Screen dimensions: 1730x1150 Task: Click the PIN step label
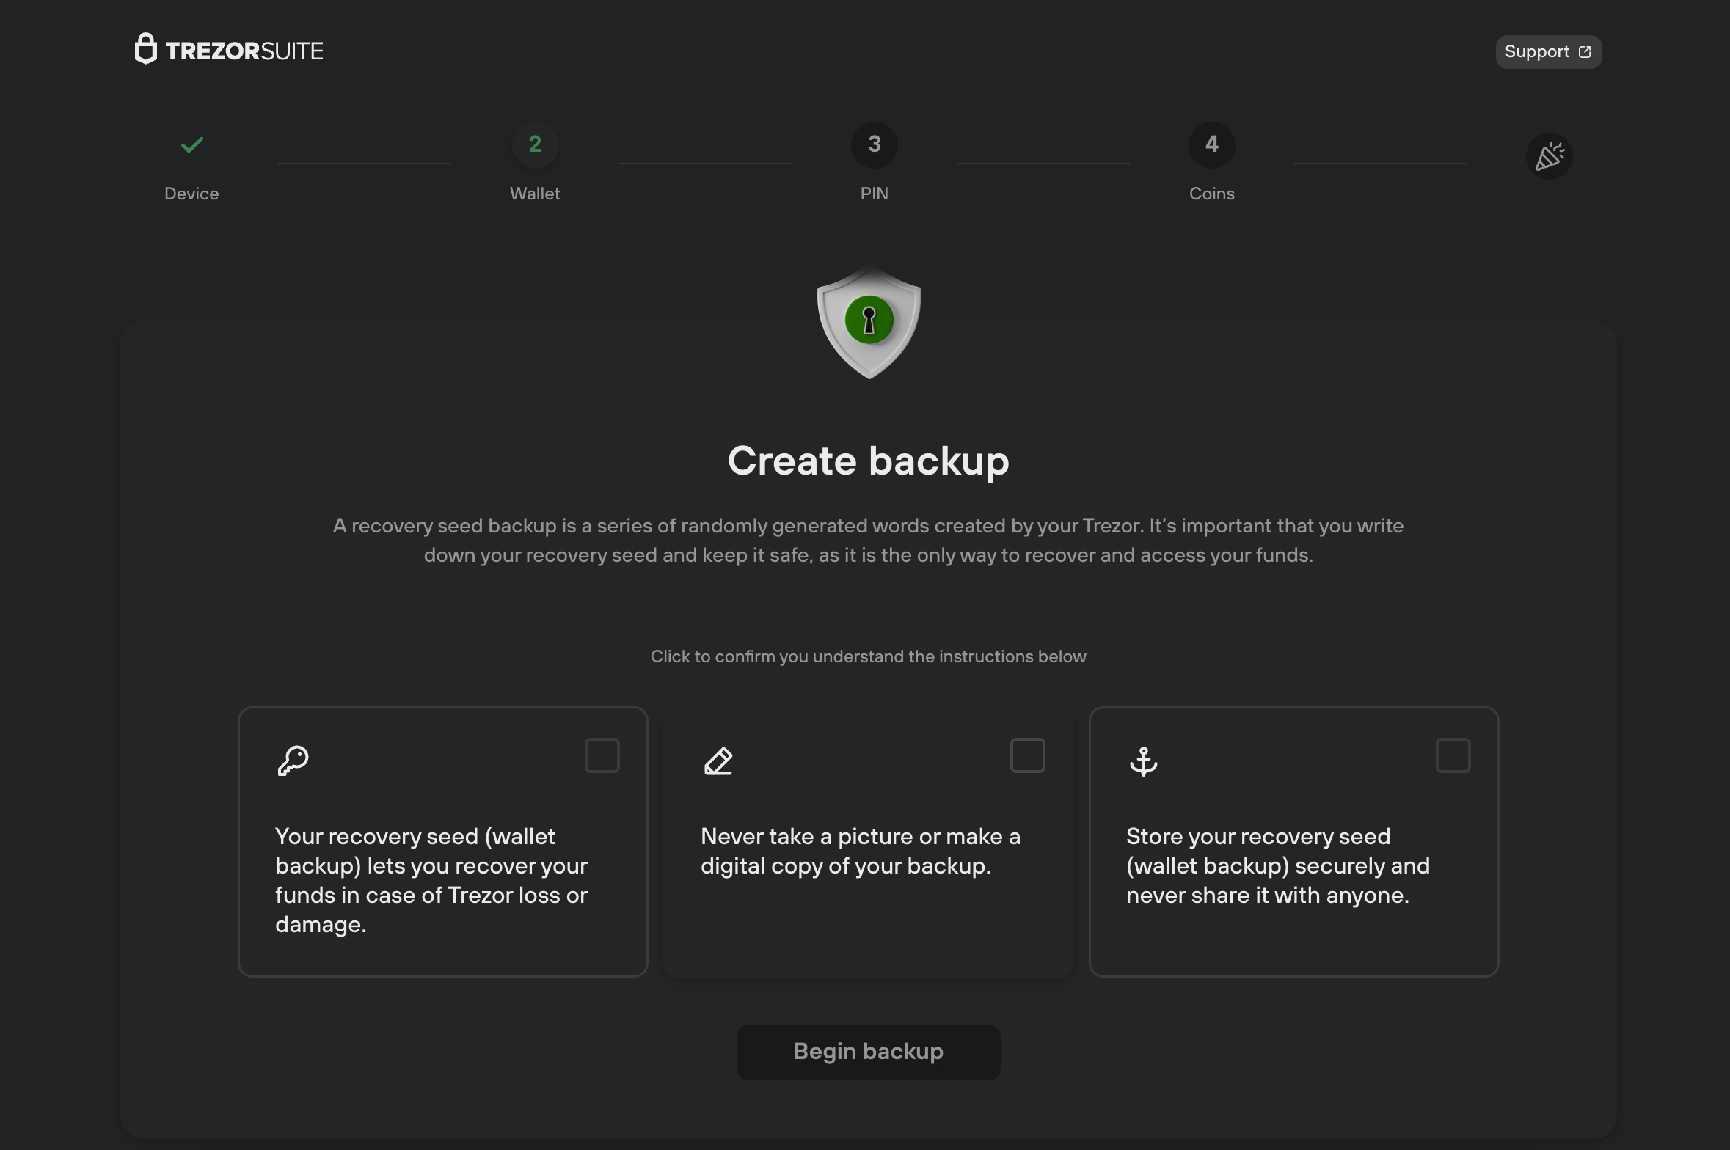tap(874, 194)
